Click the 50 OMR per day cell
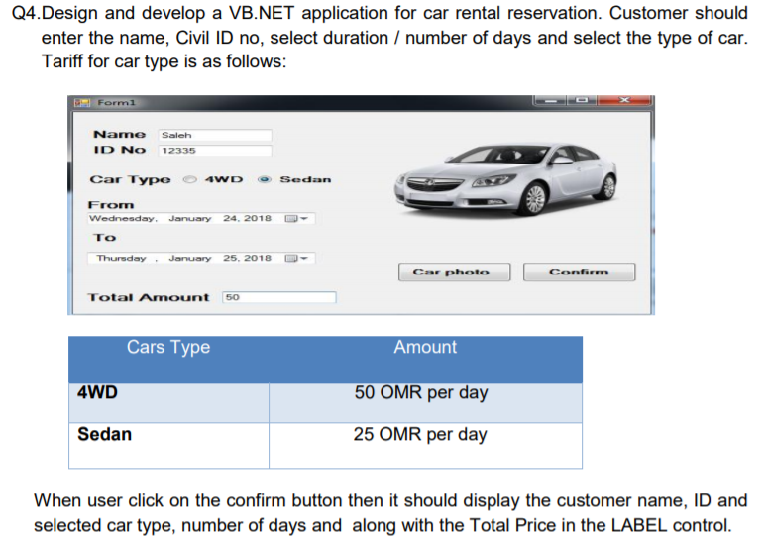The height and width of the screenshot is (548, 767). [x=425, y=402]
